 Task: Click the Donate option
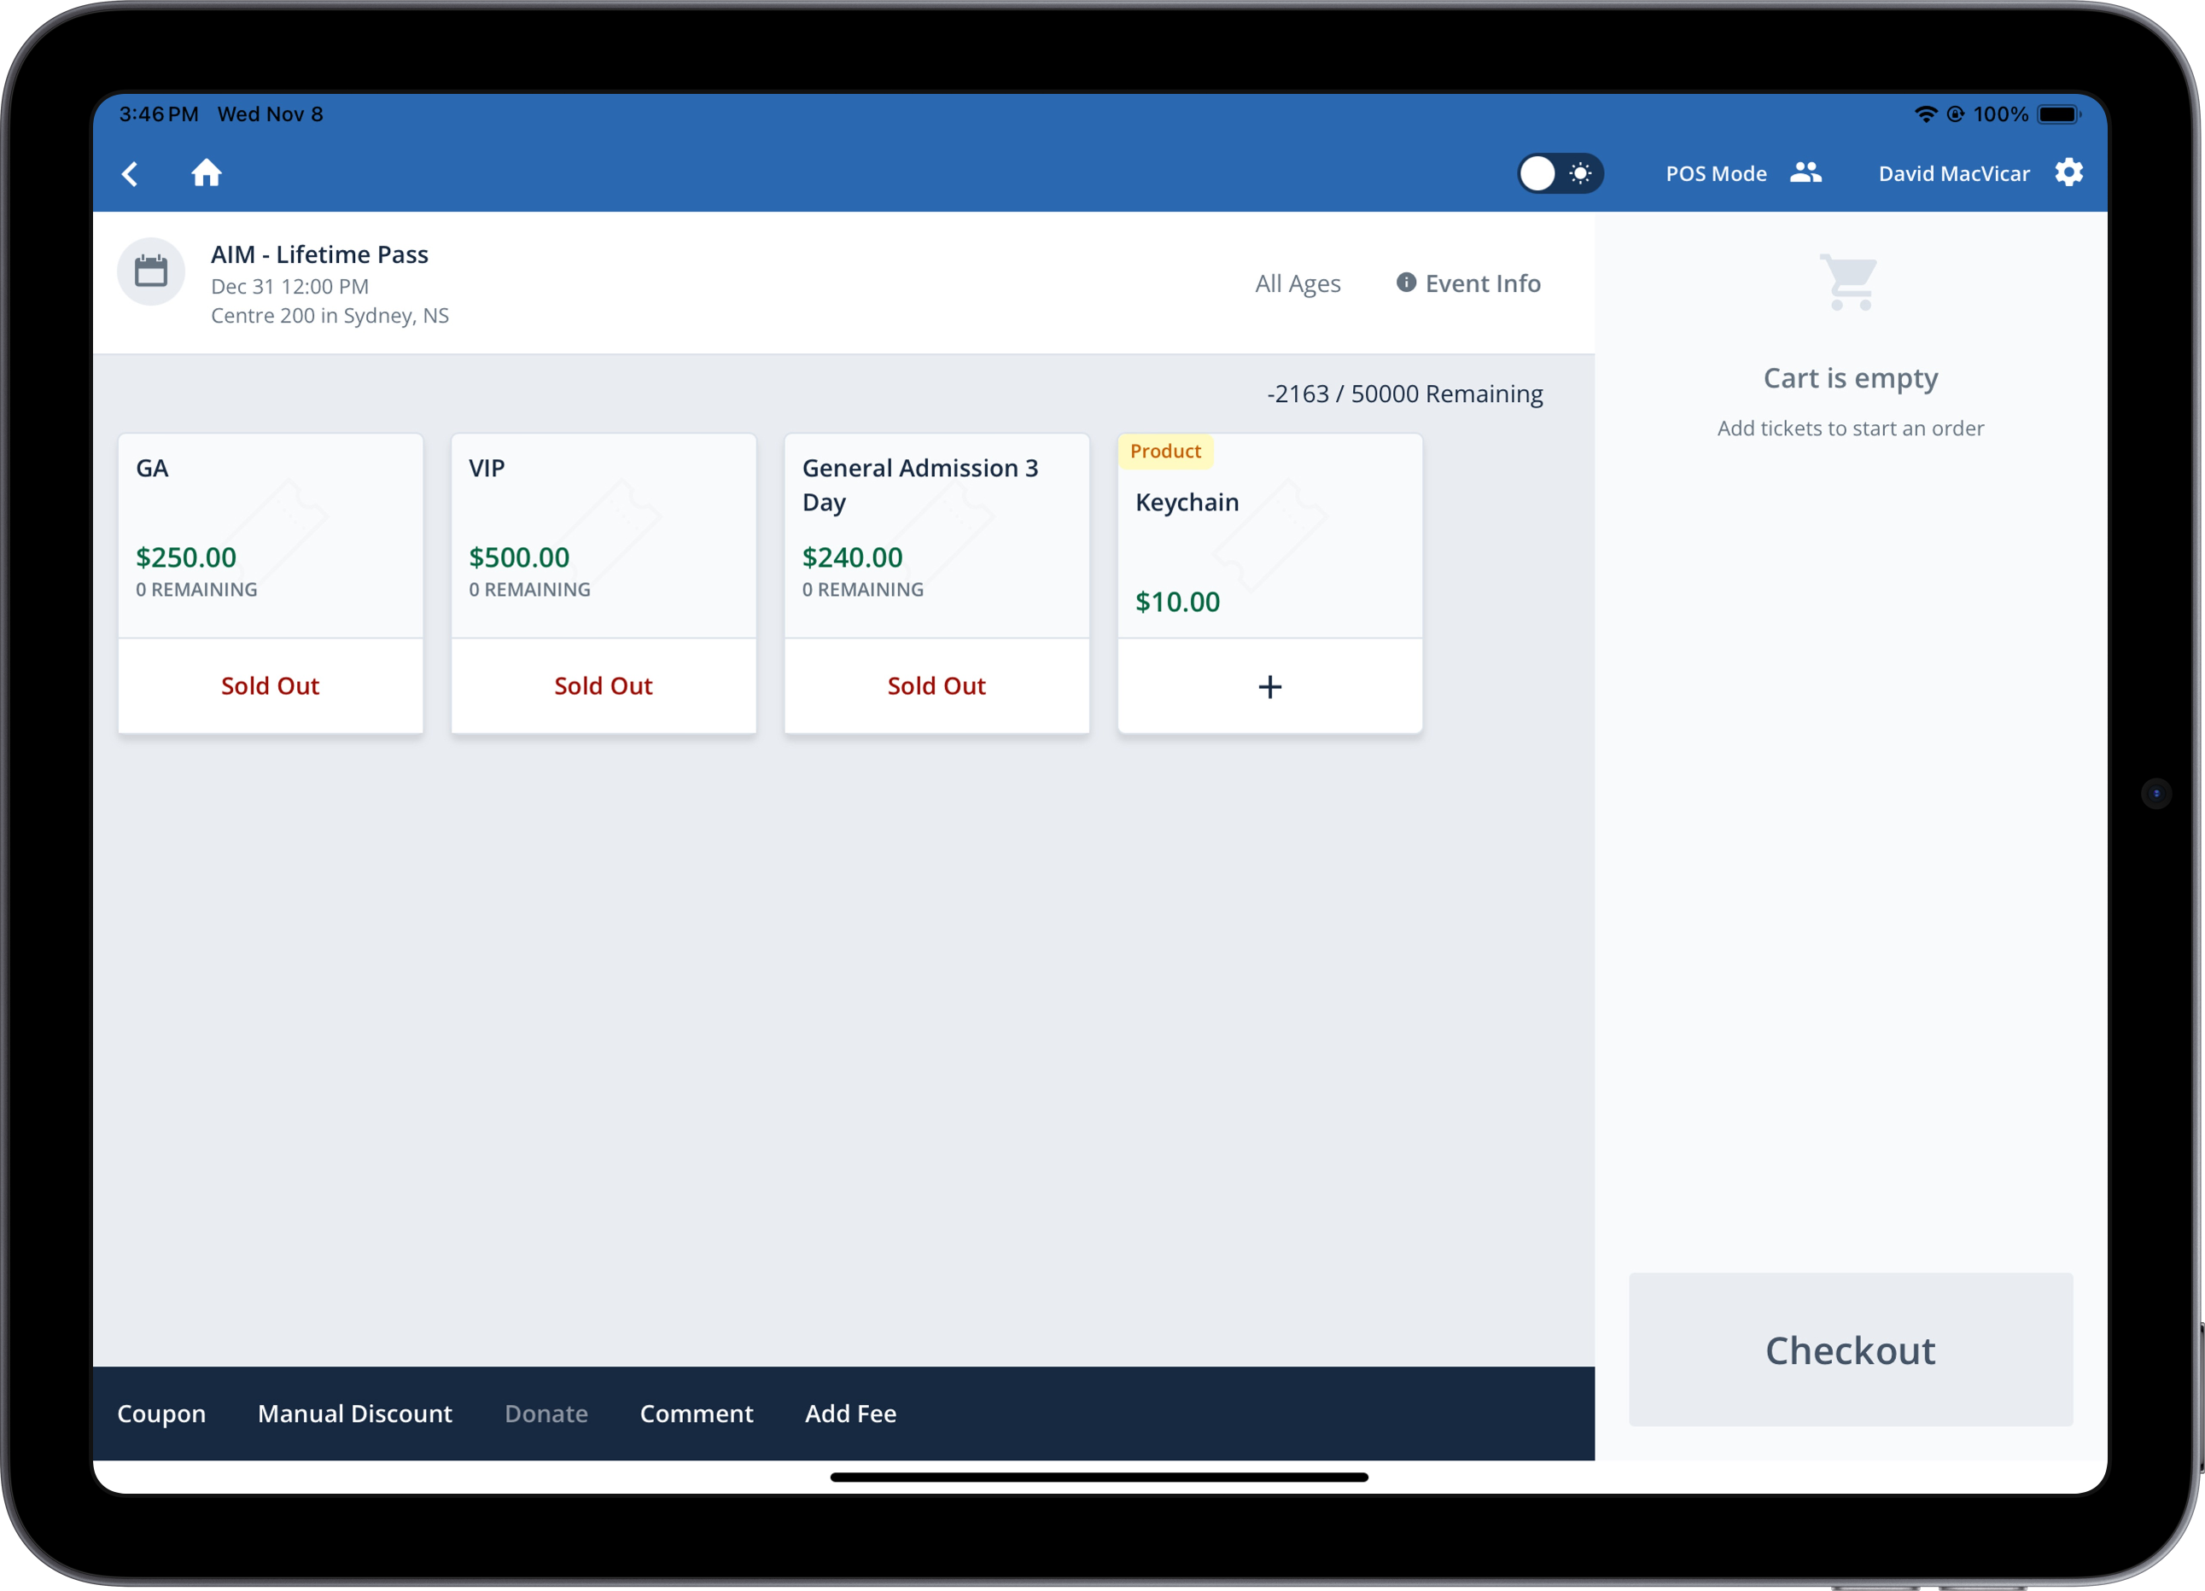(x=545, y=1413)
